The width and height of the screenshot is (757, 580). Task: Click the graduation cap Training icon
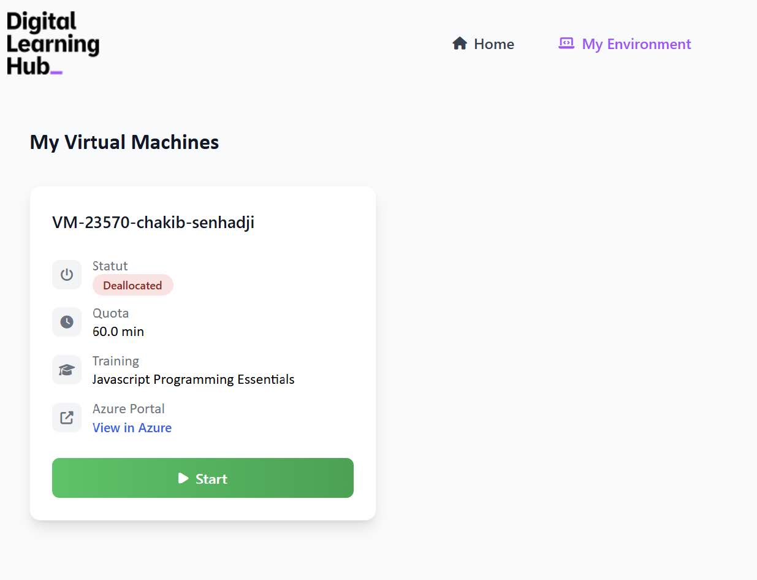(x=67, y=370)
